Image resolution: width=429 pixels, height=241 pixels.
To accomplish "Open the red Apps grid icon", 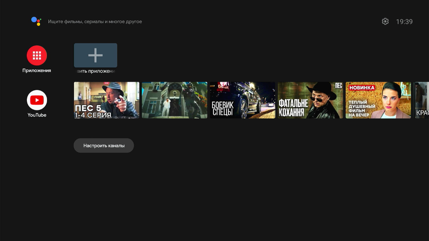I will click(37, 56).
